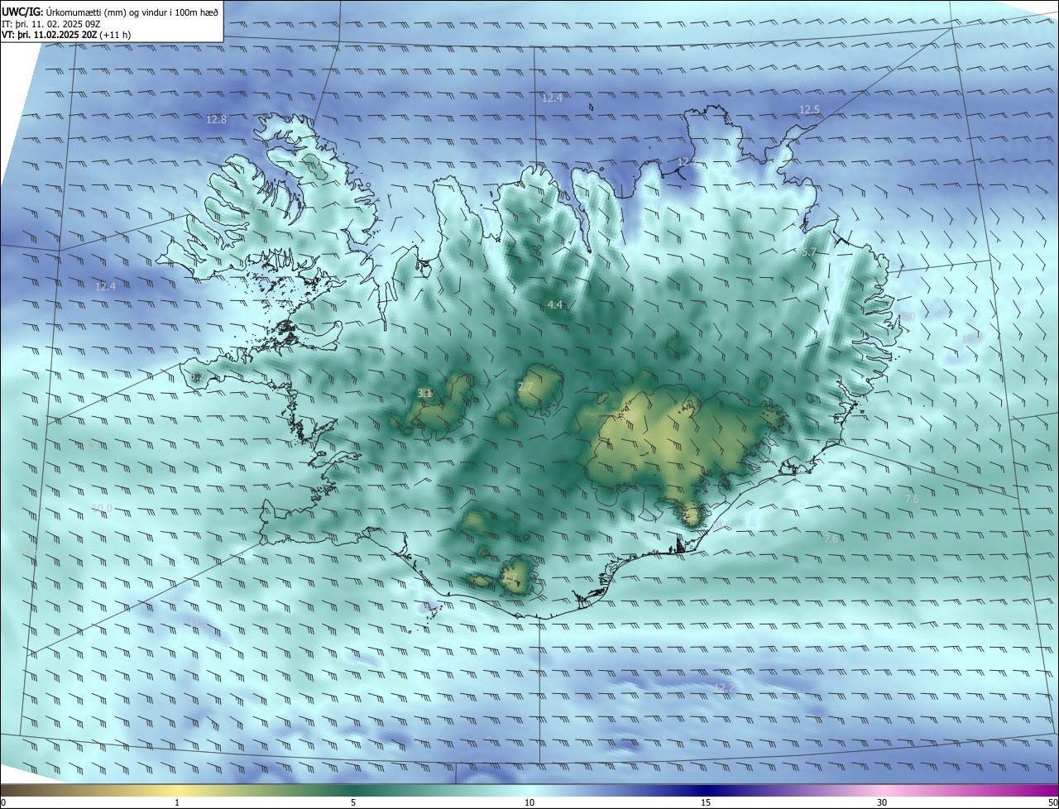Image resolution: width=1059 pixels, height=809 pixels.
Task: Pick the navy blue colorbar segment above 15
Action: point(706,790)
